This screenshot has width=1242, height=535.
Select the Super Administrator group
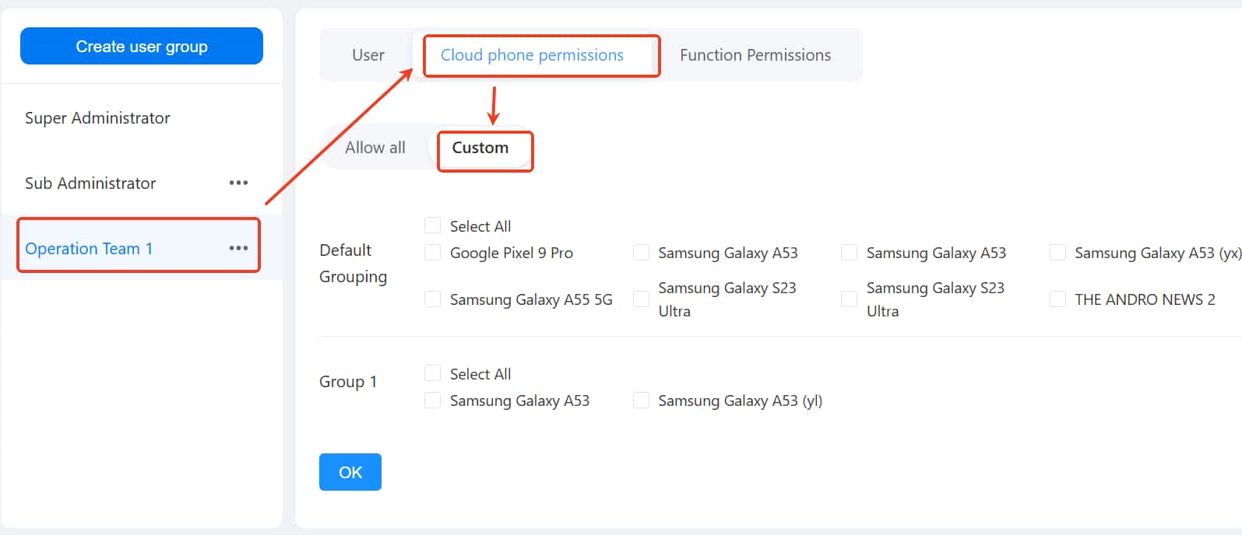97,118
